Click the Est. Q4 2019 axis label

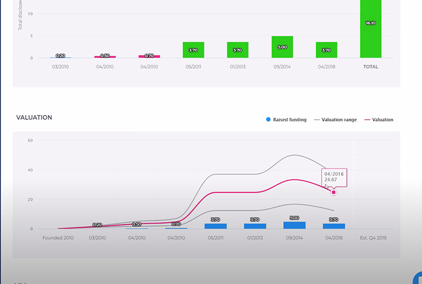click(x=372, y=238)
